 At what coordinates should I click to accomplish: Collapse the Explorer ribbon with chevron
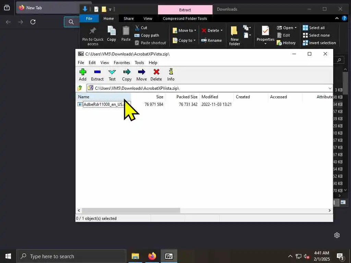coord(337,18)
